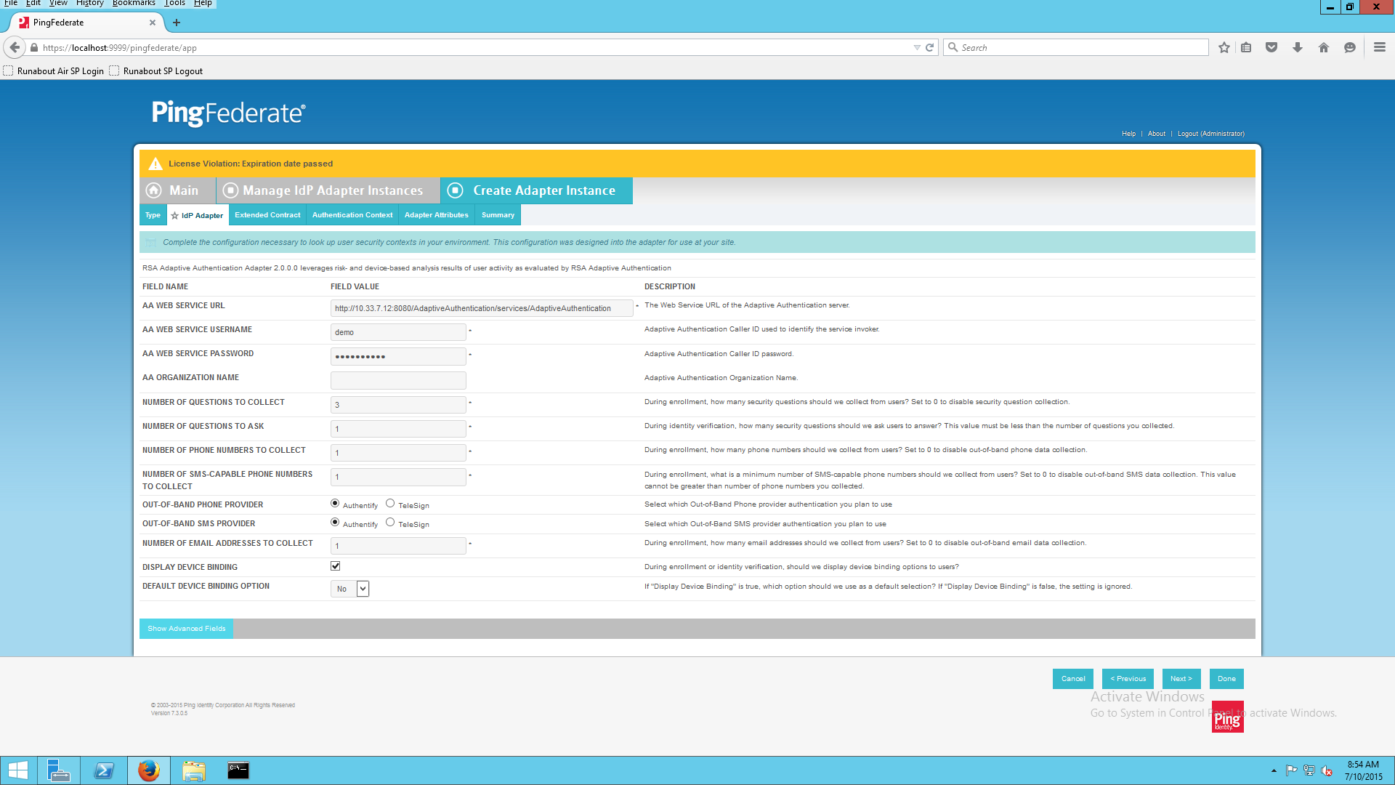Click the Main home icon

point(154,190)
